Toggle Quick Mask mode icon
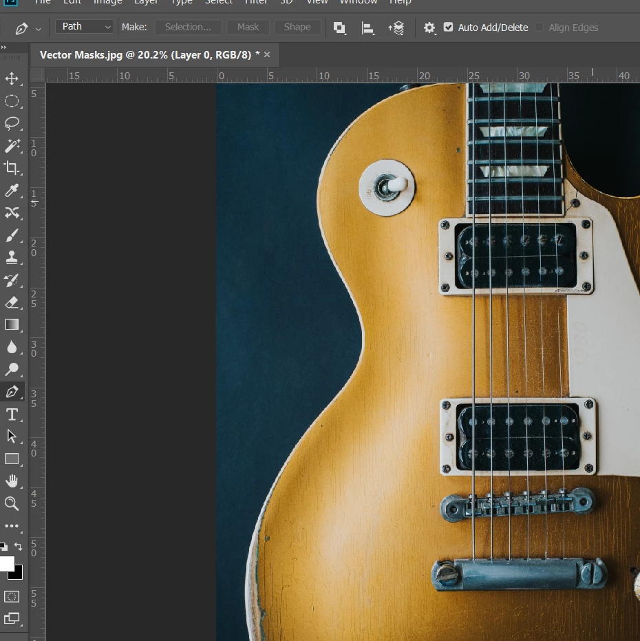This screenshot has width=640, height=641. click(12, 596)
